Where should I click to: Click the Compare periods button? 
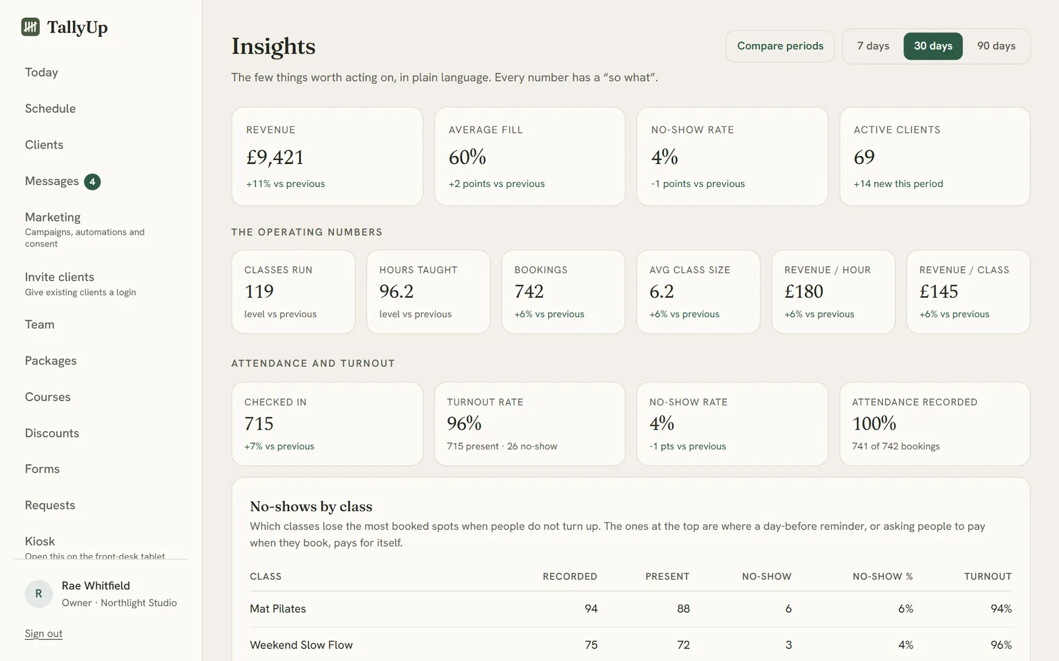tap(780, 46)
